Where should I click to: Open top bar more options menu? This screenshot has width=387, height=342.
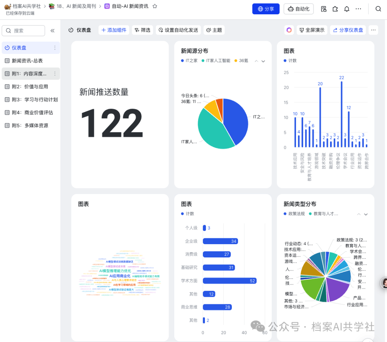coord(358,9)
